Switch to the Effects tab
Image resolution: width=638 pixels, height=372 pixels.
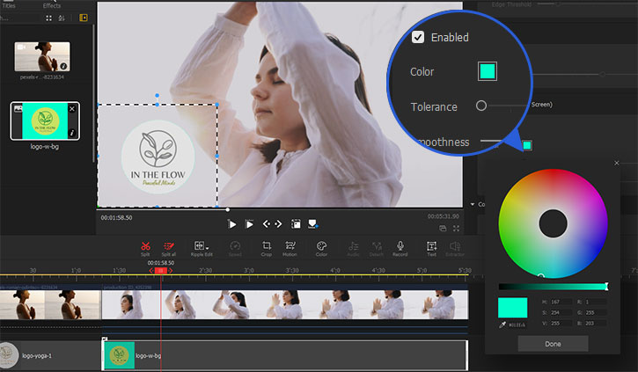(52, 5)
